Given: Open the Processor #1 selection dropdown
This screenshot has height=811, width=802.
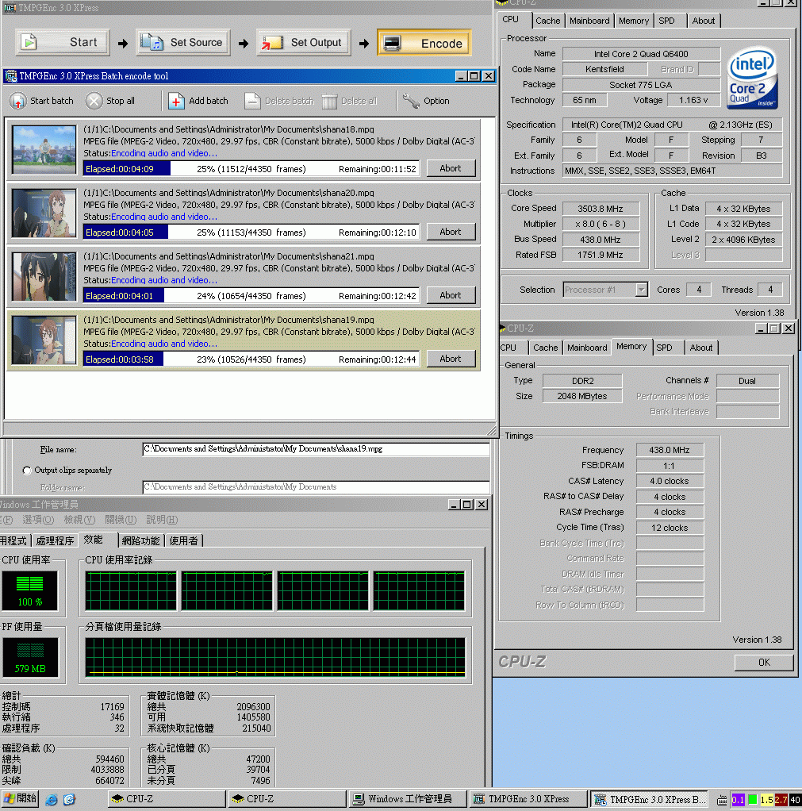Looking at the screenshot, I should point(641,290).
